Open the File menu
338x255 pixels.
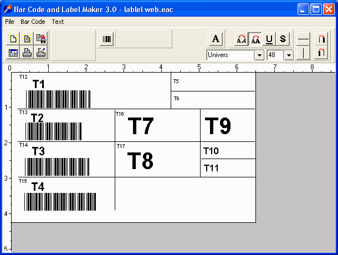click(x=9, y=22)
